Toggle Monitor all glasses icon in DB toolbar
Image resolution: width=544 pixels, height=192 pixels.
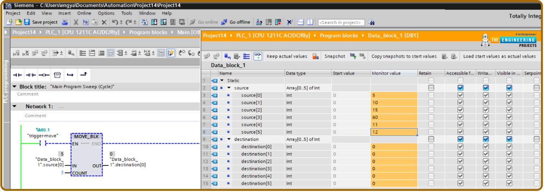tap(258, 56)
